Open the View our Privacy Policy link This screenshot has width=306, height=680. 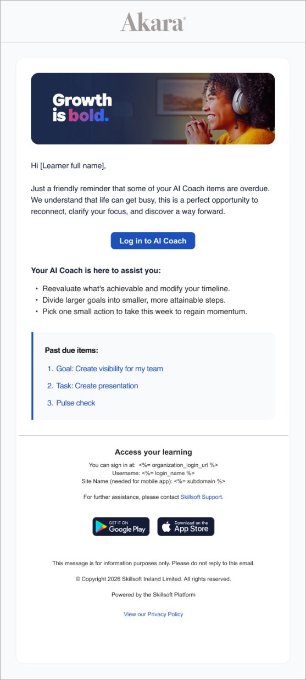click(153, 614)
